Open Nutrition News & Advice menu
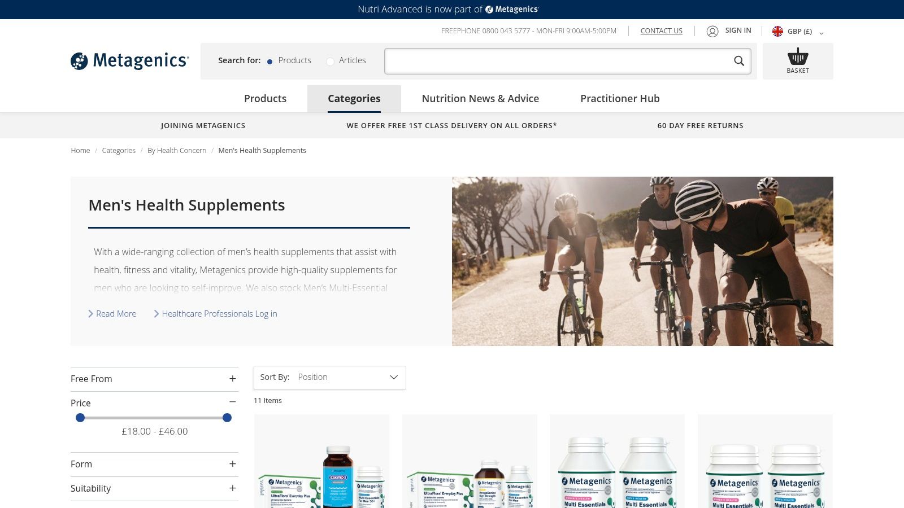The height and width of the screenshot is (508, 904). click(480, 99)
